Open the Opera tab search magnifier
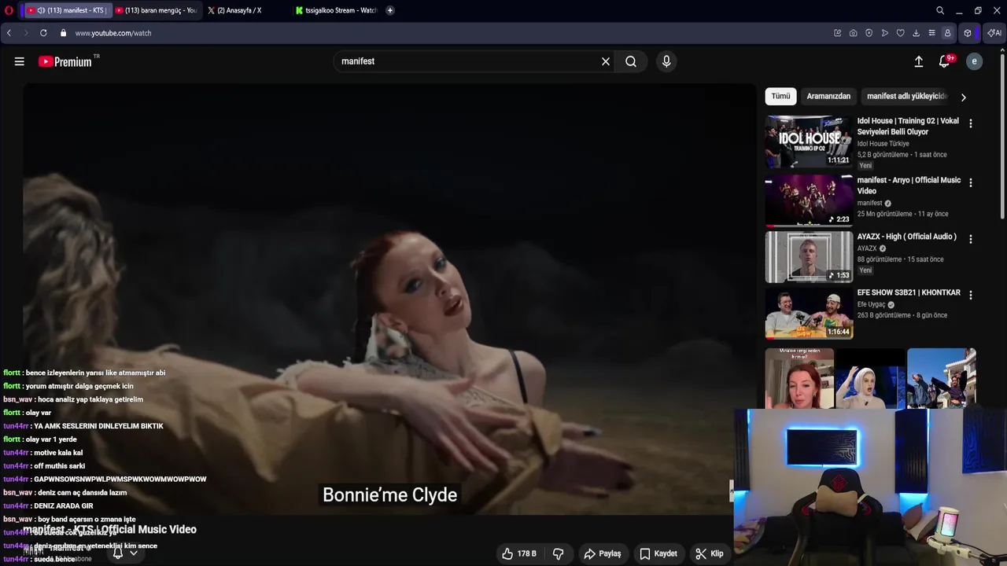The height and width of the screenshot is (566, 1007). [940, 10]
